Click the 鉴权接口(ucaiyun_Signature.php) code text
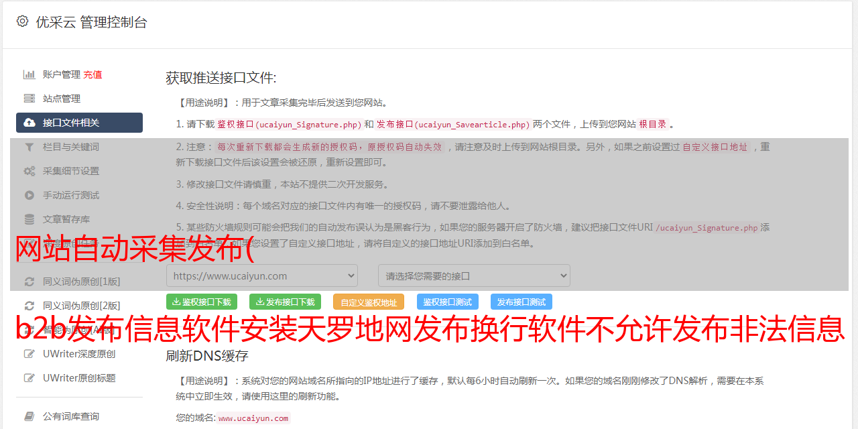Viewport: 858px width, 429px height. [x=289, y=124]
